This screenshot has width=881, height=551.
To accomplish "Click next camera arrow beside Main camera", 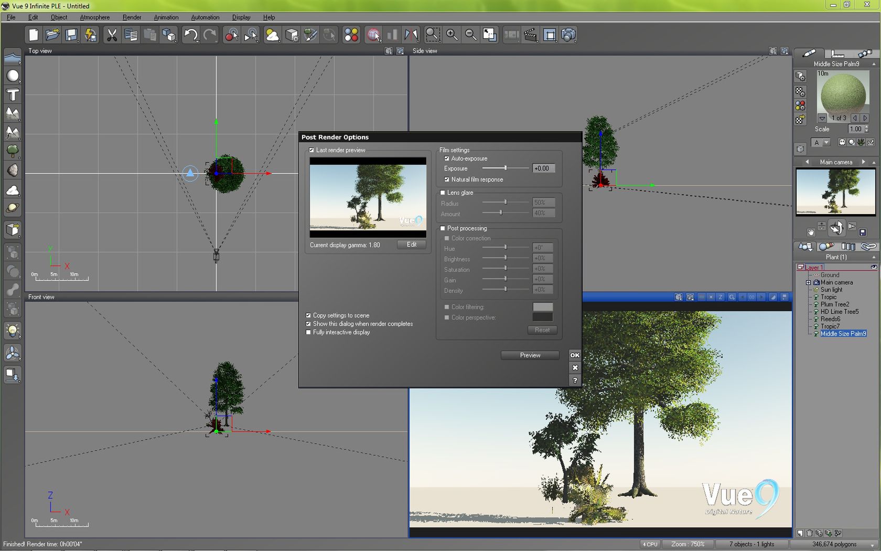I will click(863, 162).
